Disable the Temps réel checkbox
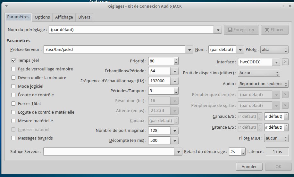294x177 pixels. 13,60
